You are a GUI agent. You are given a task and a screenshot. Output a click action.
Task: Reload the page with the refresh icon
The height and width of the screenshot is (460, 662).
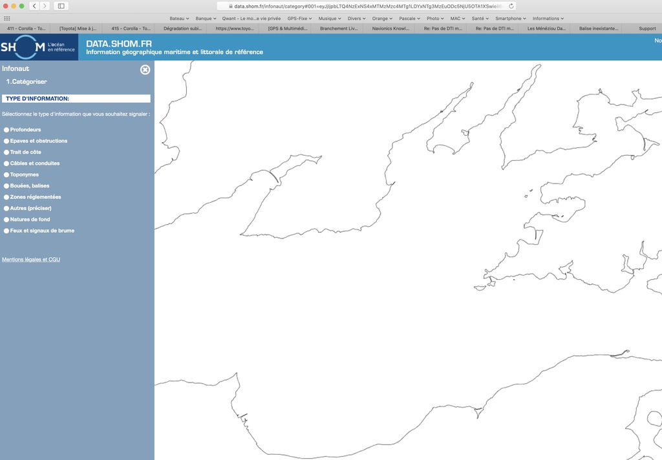click(511, 6)
